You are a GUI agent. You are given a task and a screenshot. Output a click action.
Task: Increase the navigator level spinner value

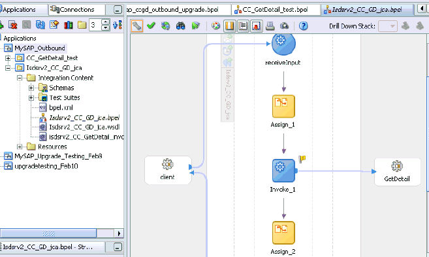(106, 22)
